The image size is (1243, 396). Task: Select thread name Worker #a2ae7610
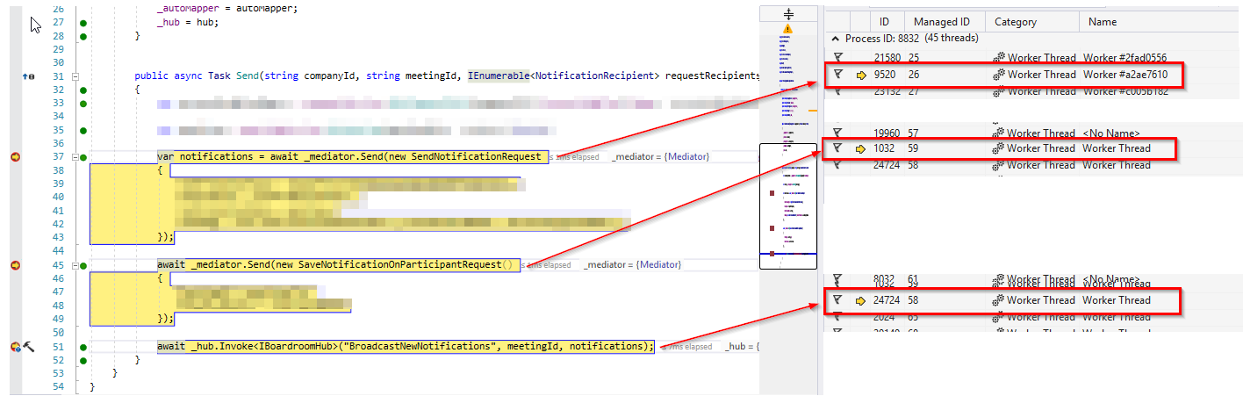pyautogui.click(x=1124, y=76)
